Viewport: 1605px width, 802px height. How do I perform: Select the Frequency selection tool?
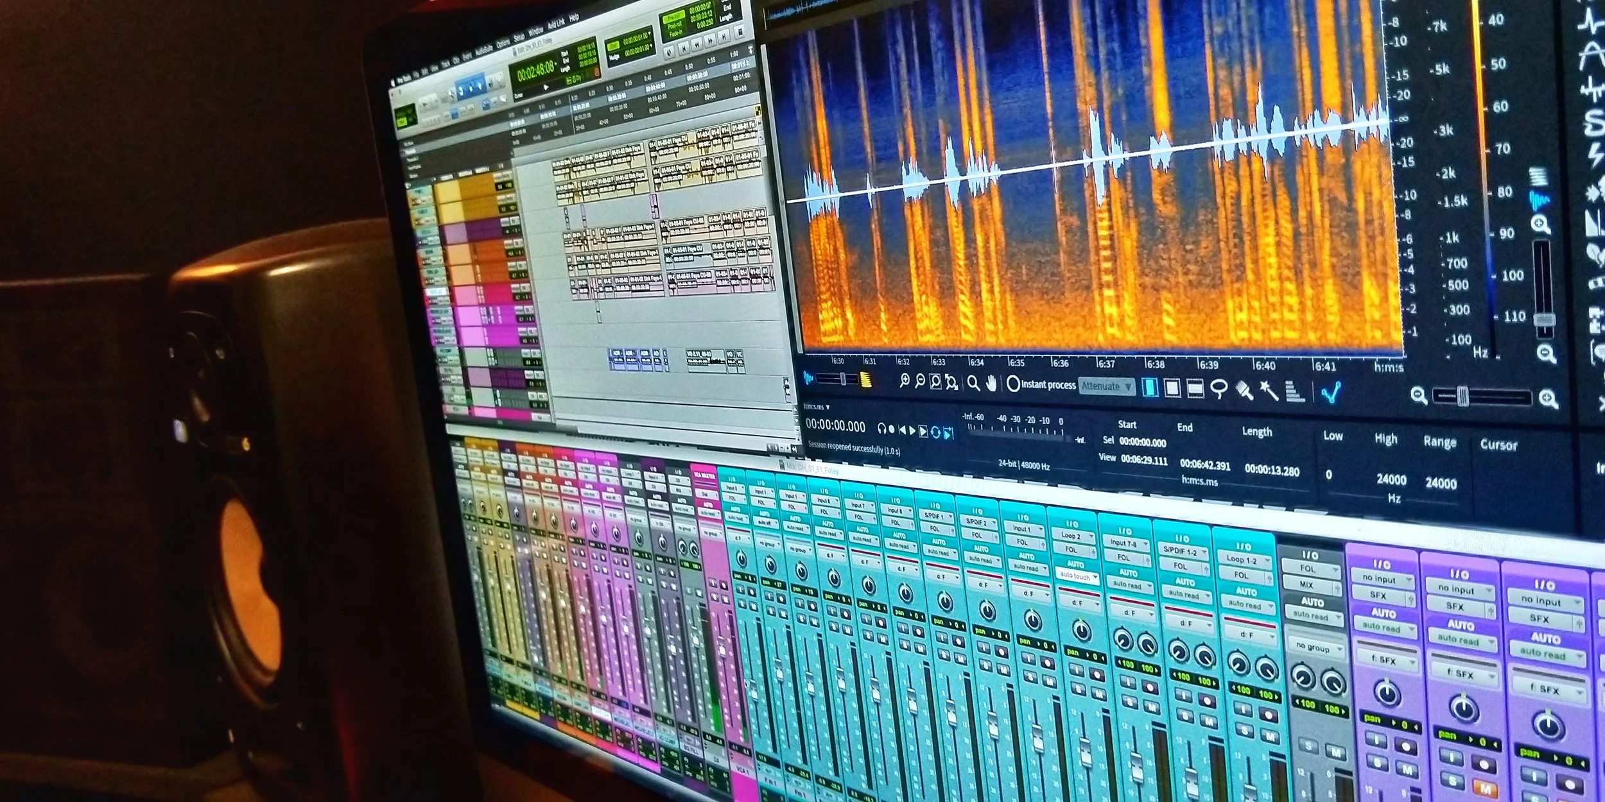(1195, 389)
